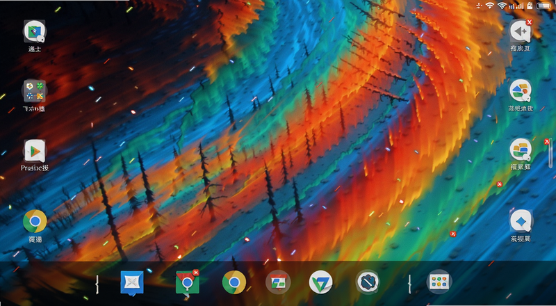Open the top-right shortcut with red badge
Viewport: 556px width, 306px height.
click(521, 31)
